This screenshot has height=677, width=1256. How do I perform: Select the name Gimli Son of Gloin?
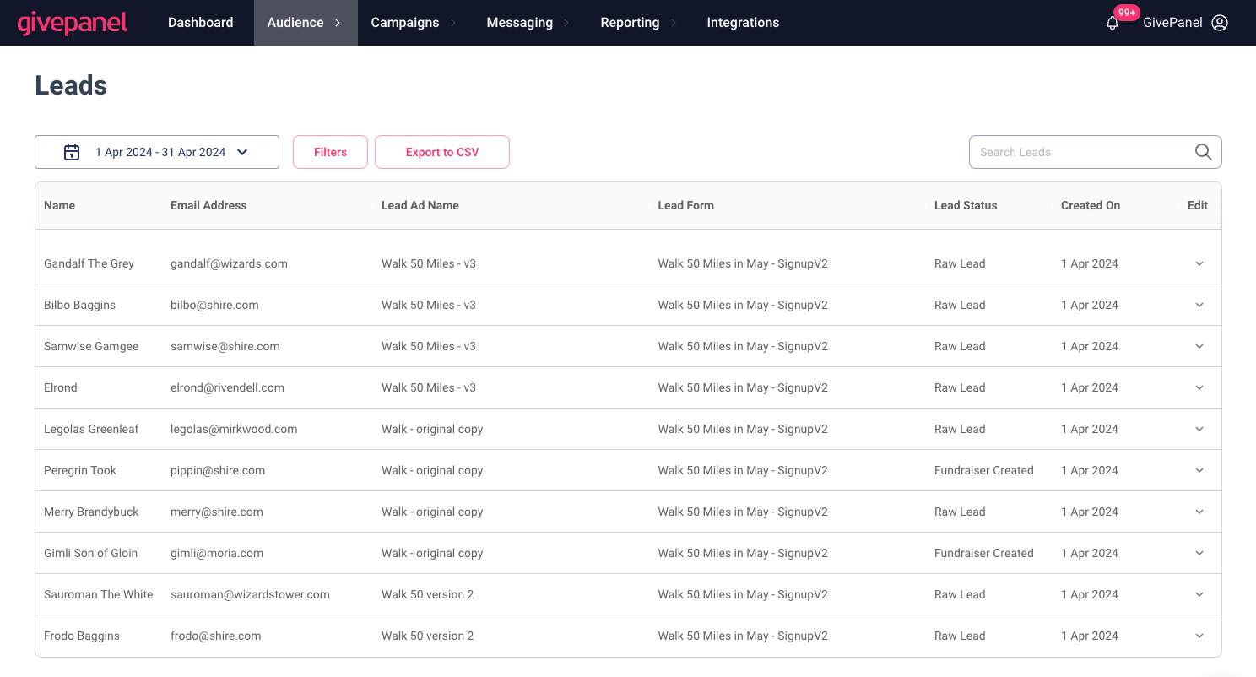pyautogui.click(x=90, y=553)
